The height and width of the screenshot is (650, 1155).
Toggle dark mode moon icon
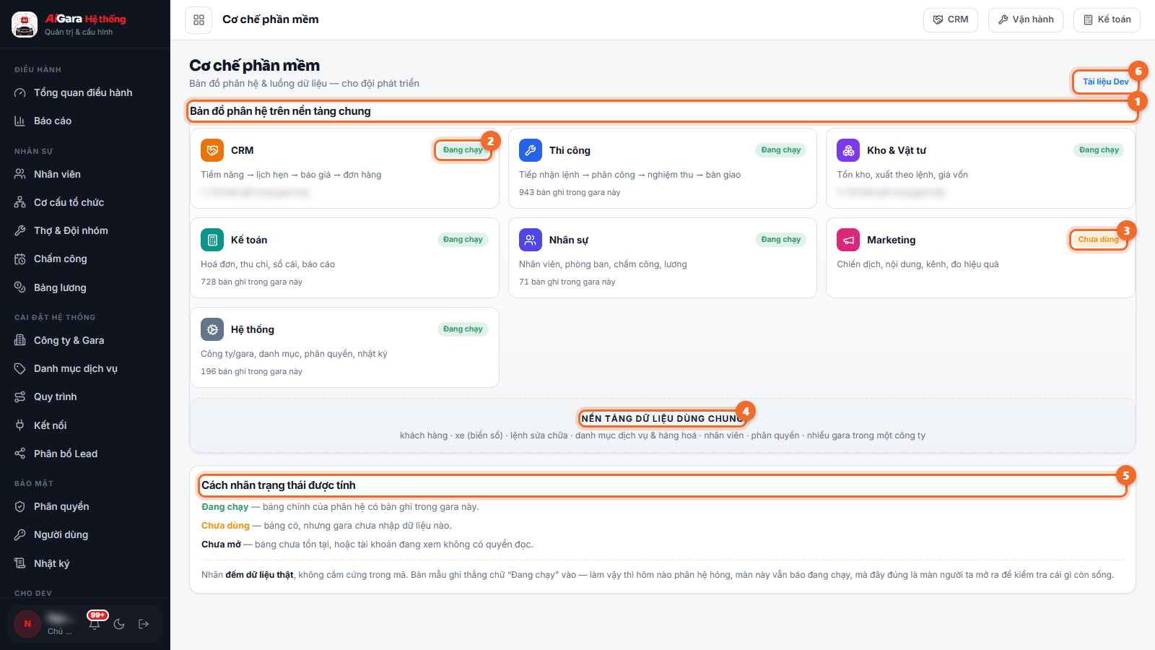pyautogui.click(x=119, y=624)
